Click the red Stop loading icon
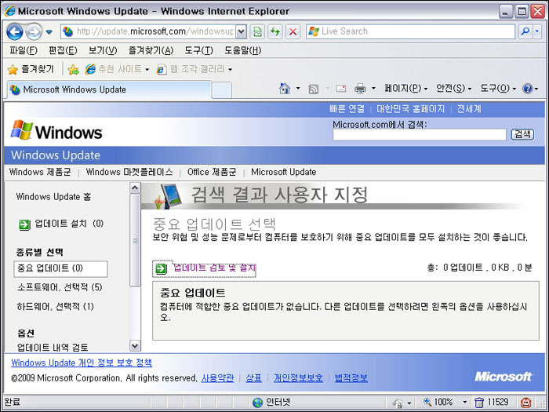The image size is (549, 412). point(293,32)
